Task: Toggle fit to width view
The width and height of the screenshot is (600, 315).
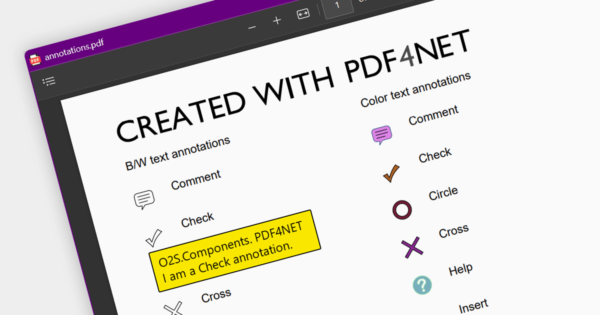Action: point(303,14)
